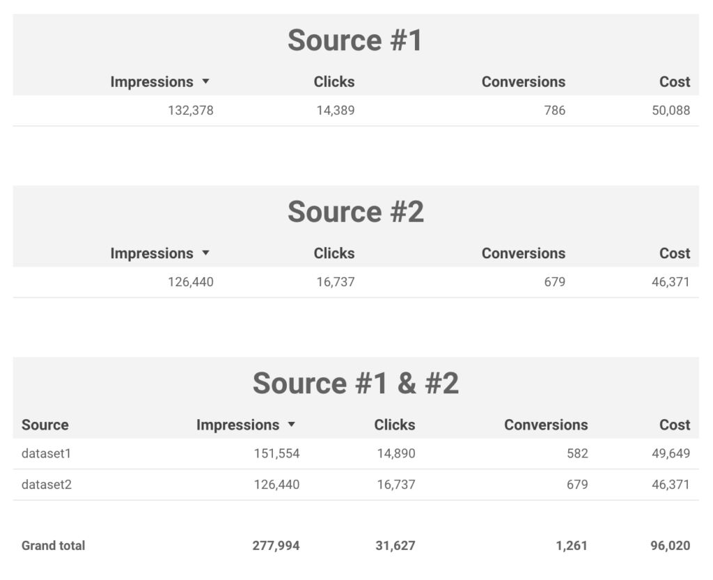
Task: Sort combined table by Conversions header
Action: 545,425
